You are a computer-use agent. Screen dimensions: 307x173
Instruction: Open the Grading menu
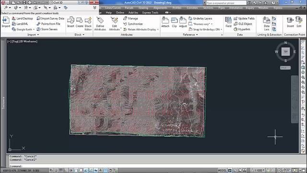point(143,8)
